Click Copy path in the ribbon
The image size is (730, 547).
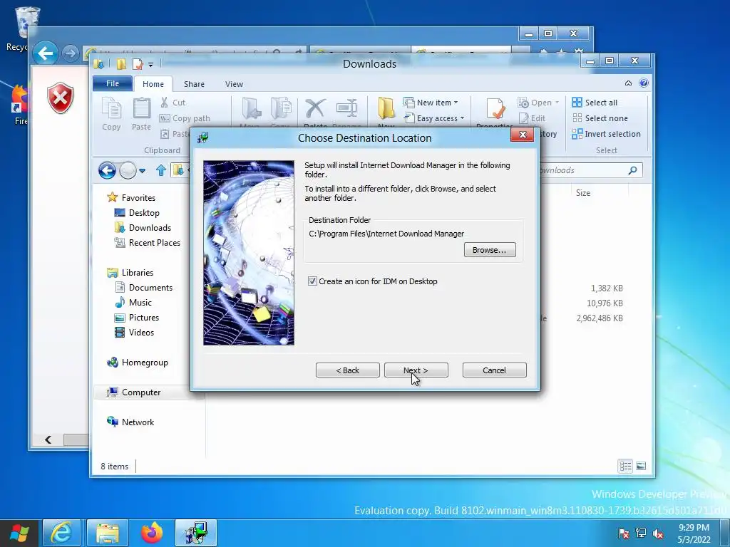point(185,118)
